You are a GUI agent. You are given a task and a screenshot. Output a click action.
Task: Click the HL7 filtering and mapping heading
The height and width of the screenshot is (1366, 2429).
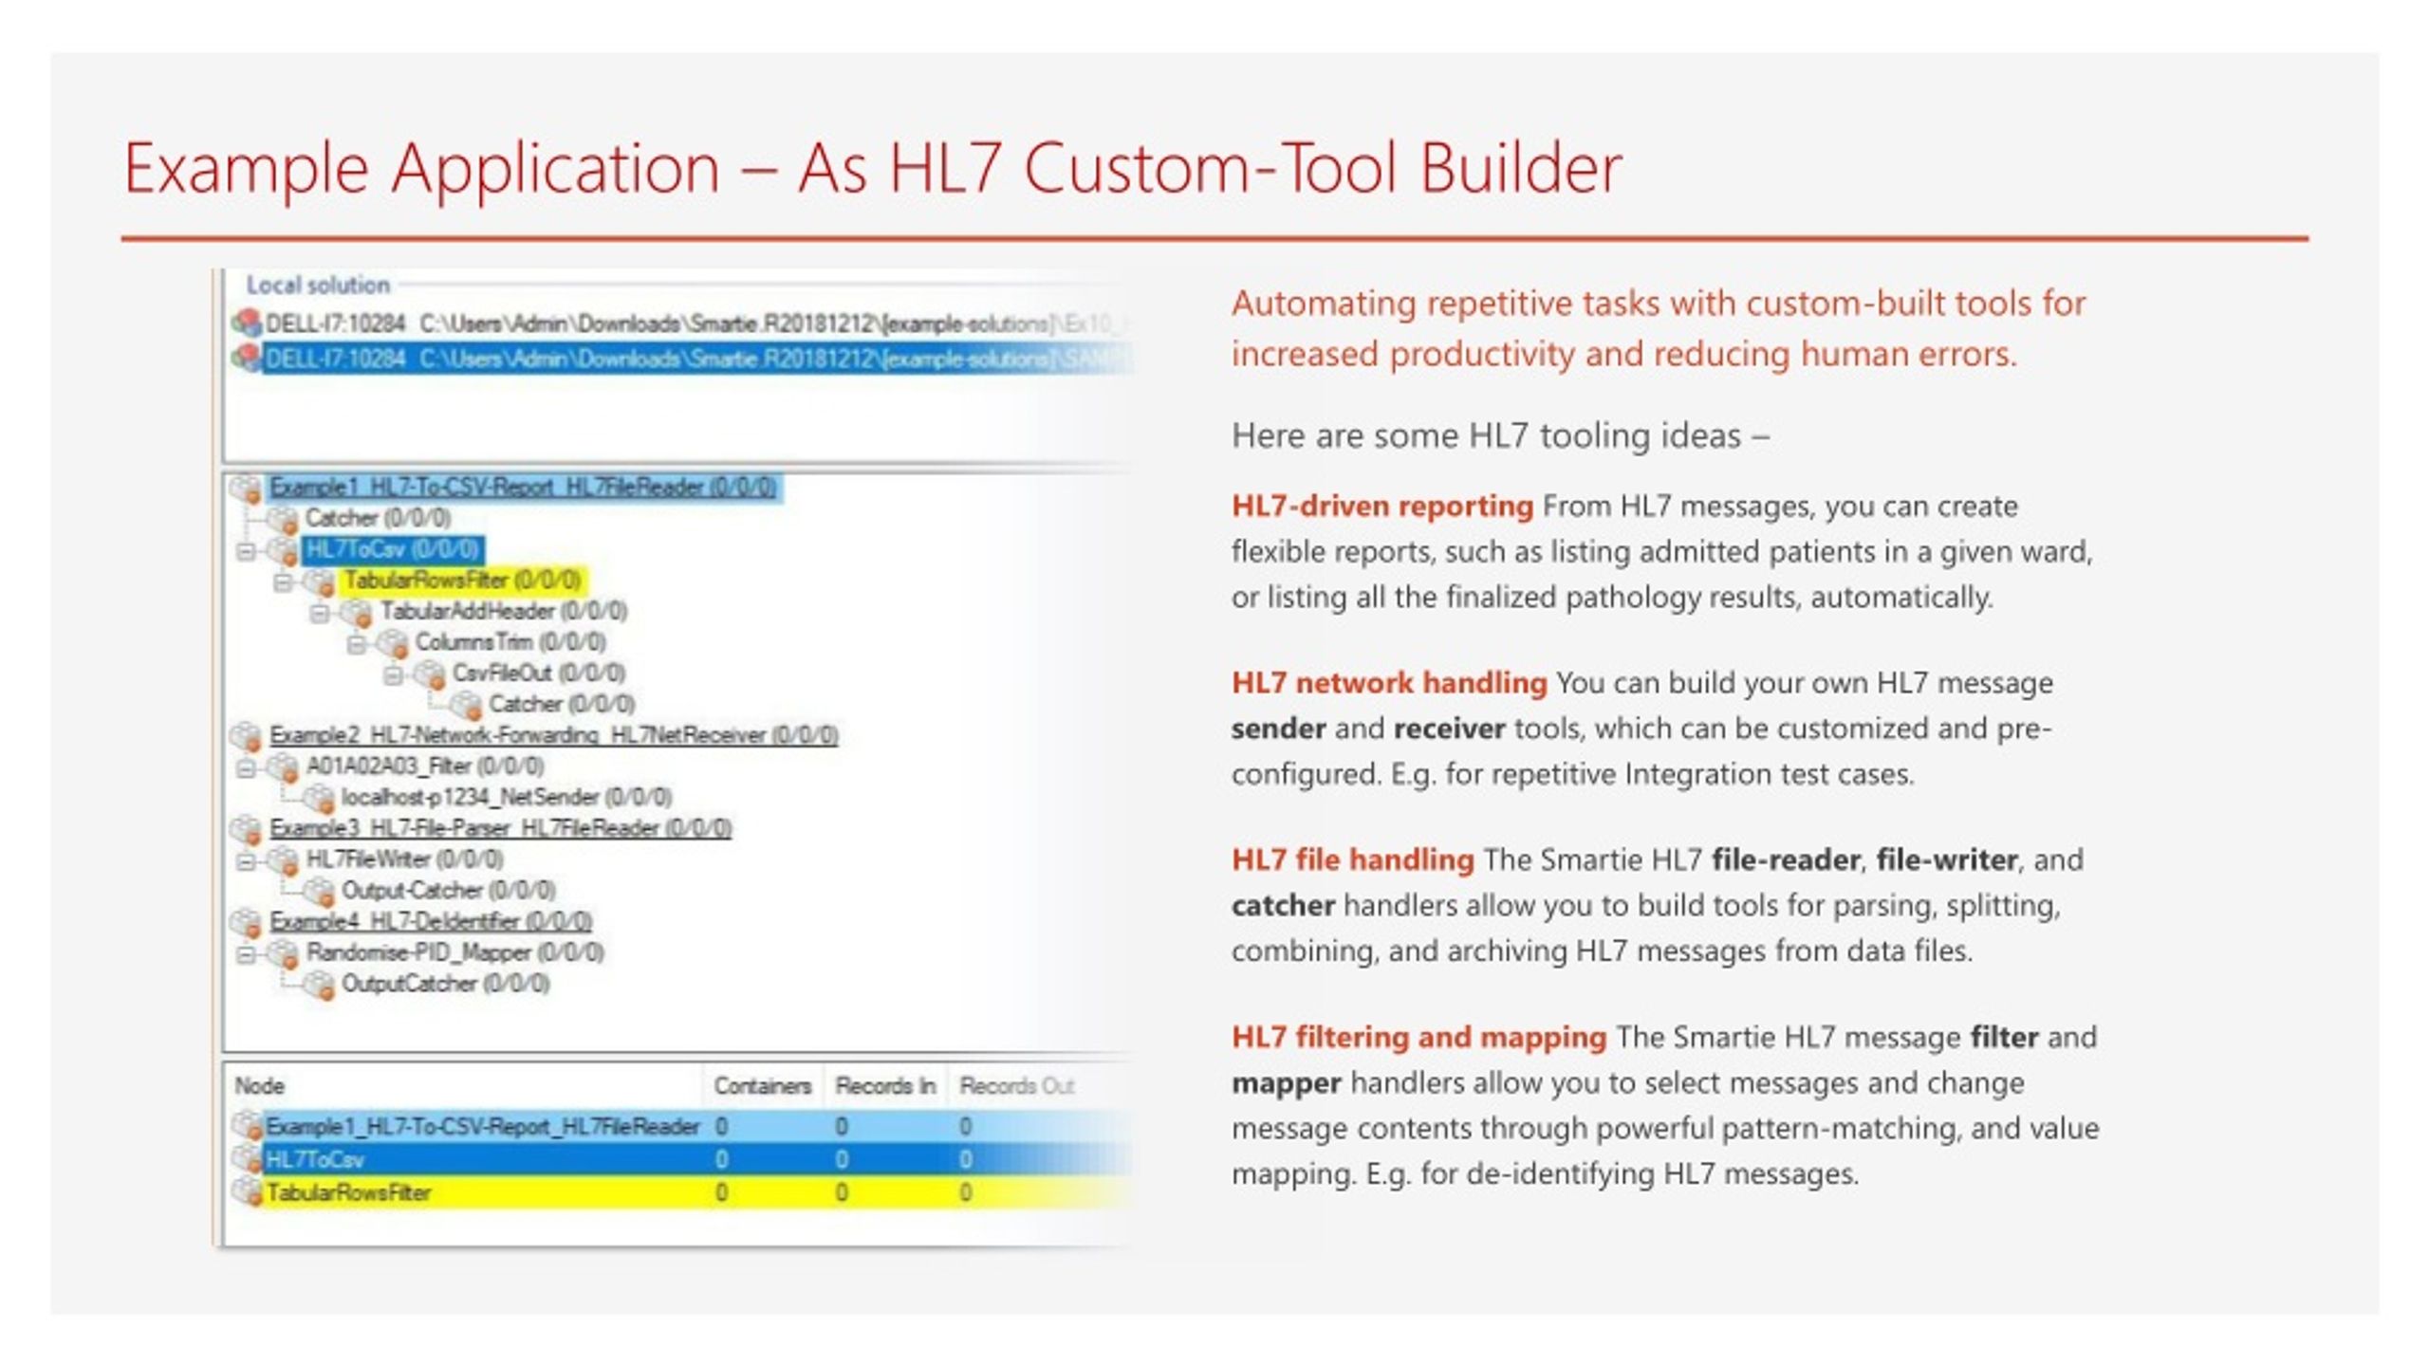coord(1419,1038)
